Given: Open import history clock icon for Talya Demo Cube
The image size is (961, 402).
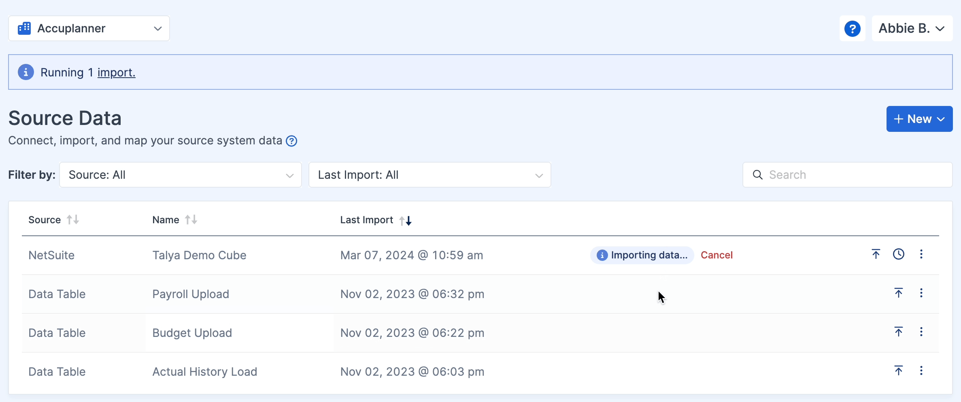Looking at the screenshot, I should 899,254.
